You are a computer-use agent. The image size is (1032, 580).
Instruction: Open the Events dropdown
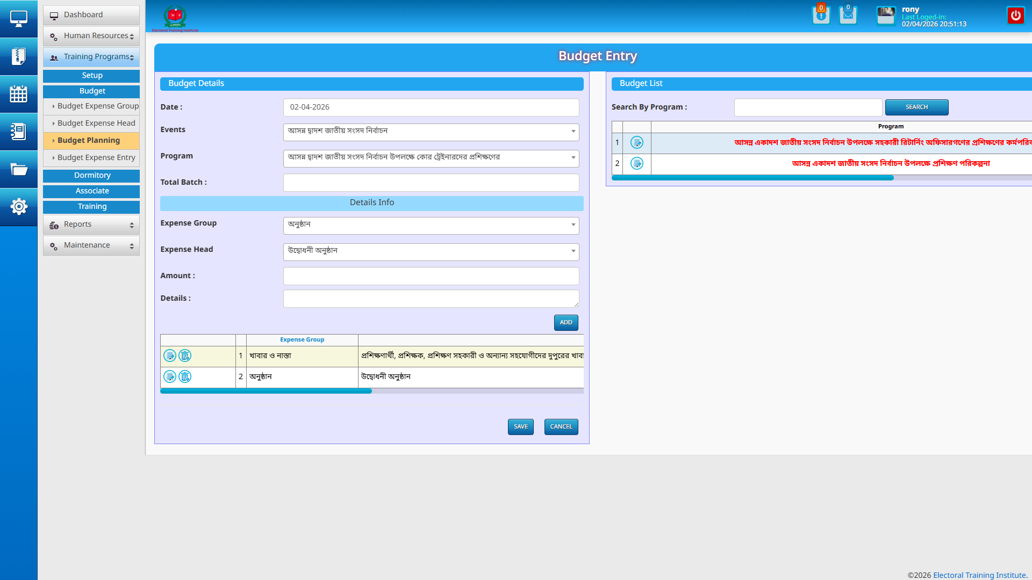[431, 132]
